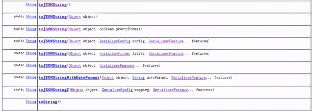Open toJSONString(Object object) method link

[53, 17]
